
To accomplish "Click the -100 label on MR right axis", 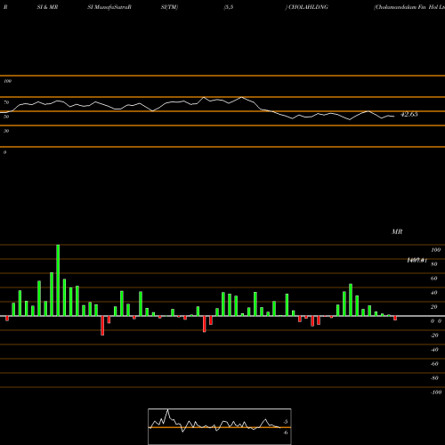I will click(x=436, y=392).
